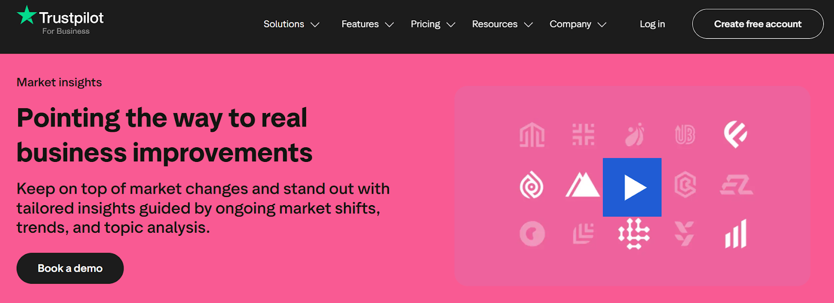Click the Trustpilot green star logo
This screenshot has width=834, height=303.
click(x=27, y=15)
